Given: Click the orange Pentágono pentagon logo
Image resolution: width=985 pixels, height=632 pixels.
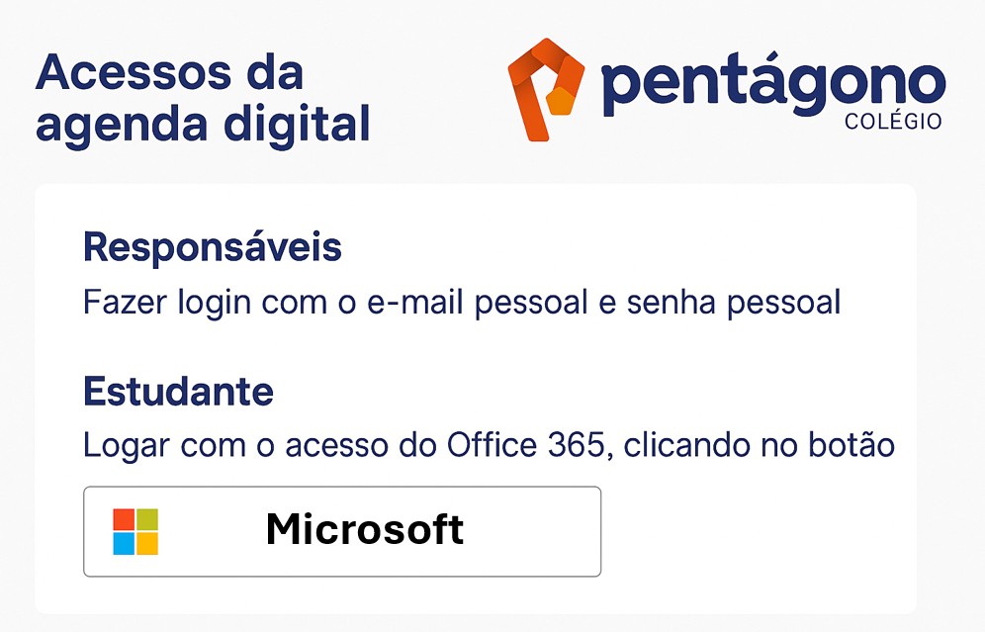Looking at the screenshot, I should pyautogui.click(x=545, y=89).
